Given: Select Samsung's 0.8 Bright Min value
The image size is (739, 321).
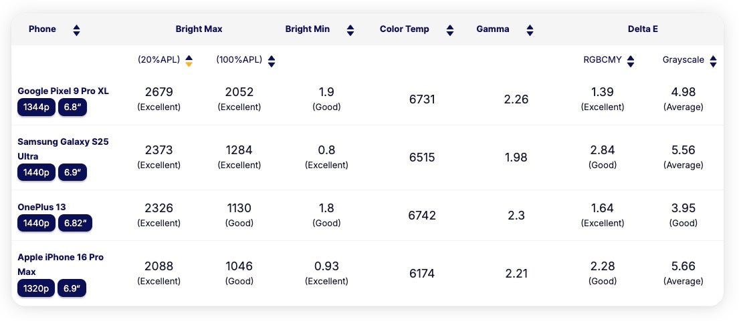Looking at the screenshot, I should (326, 150).
